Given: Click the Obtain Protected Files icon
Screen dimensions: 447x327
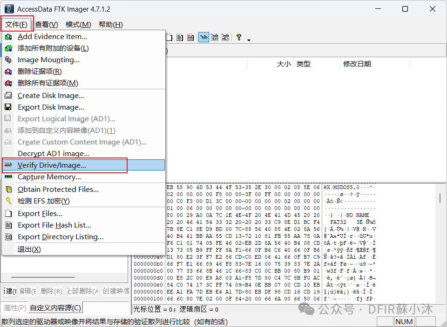Looking at the screenshot, I should point(9,190).
